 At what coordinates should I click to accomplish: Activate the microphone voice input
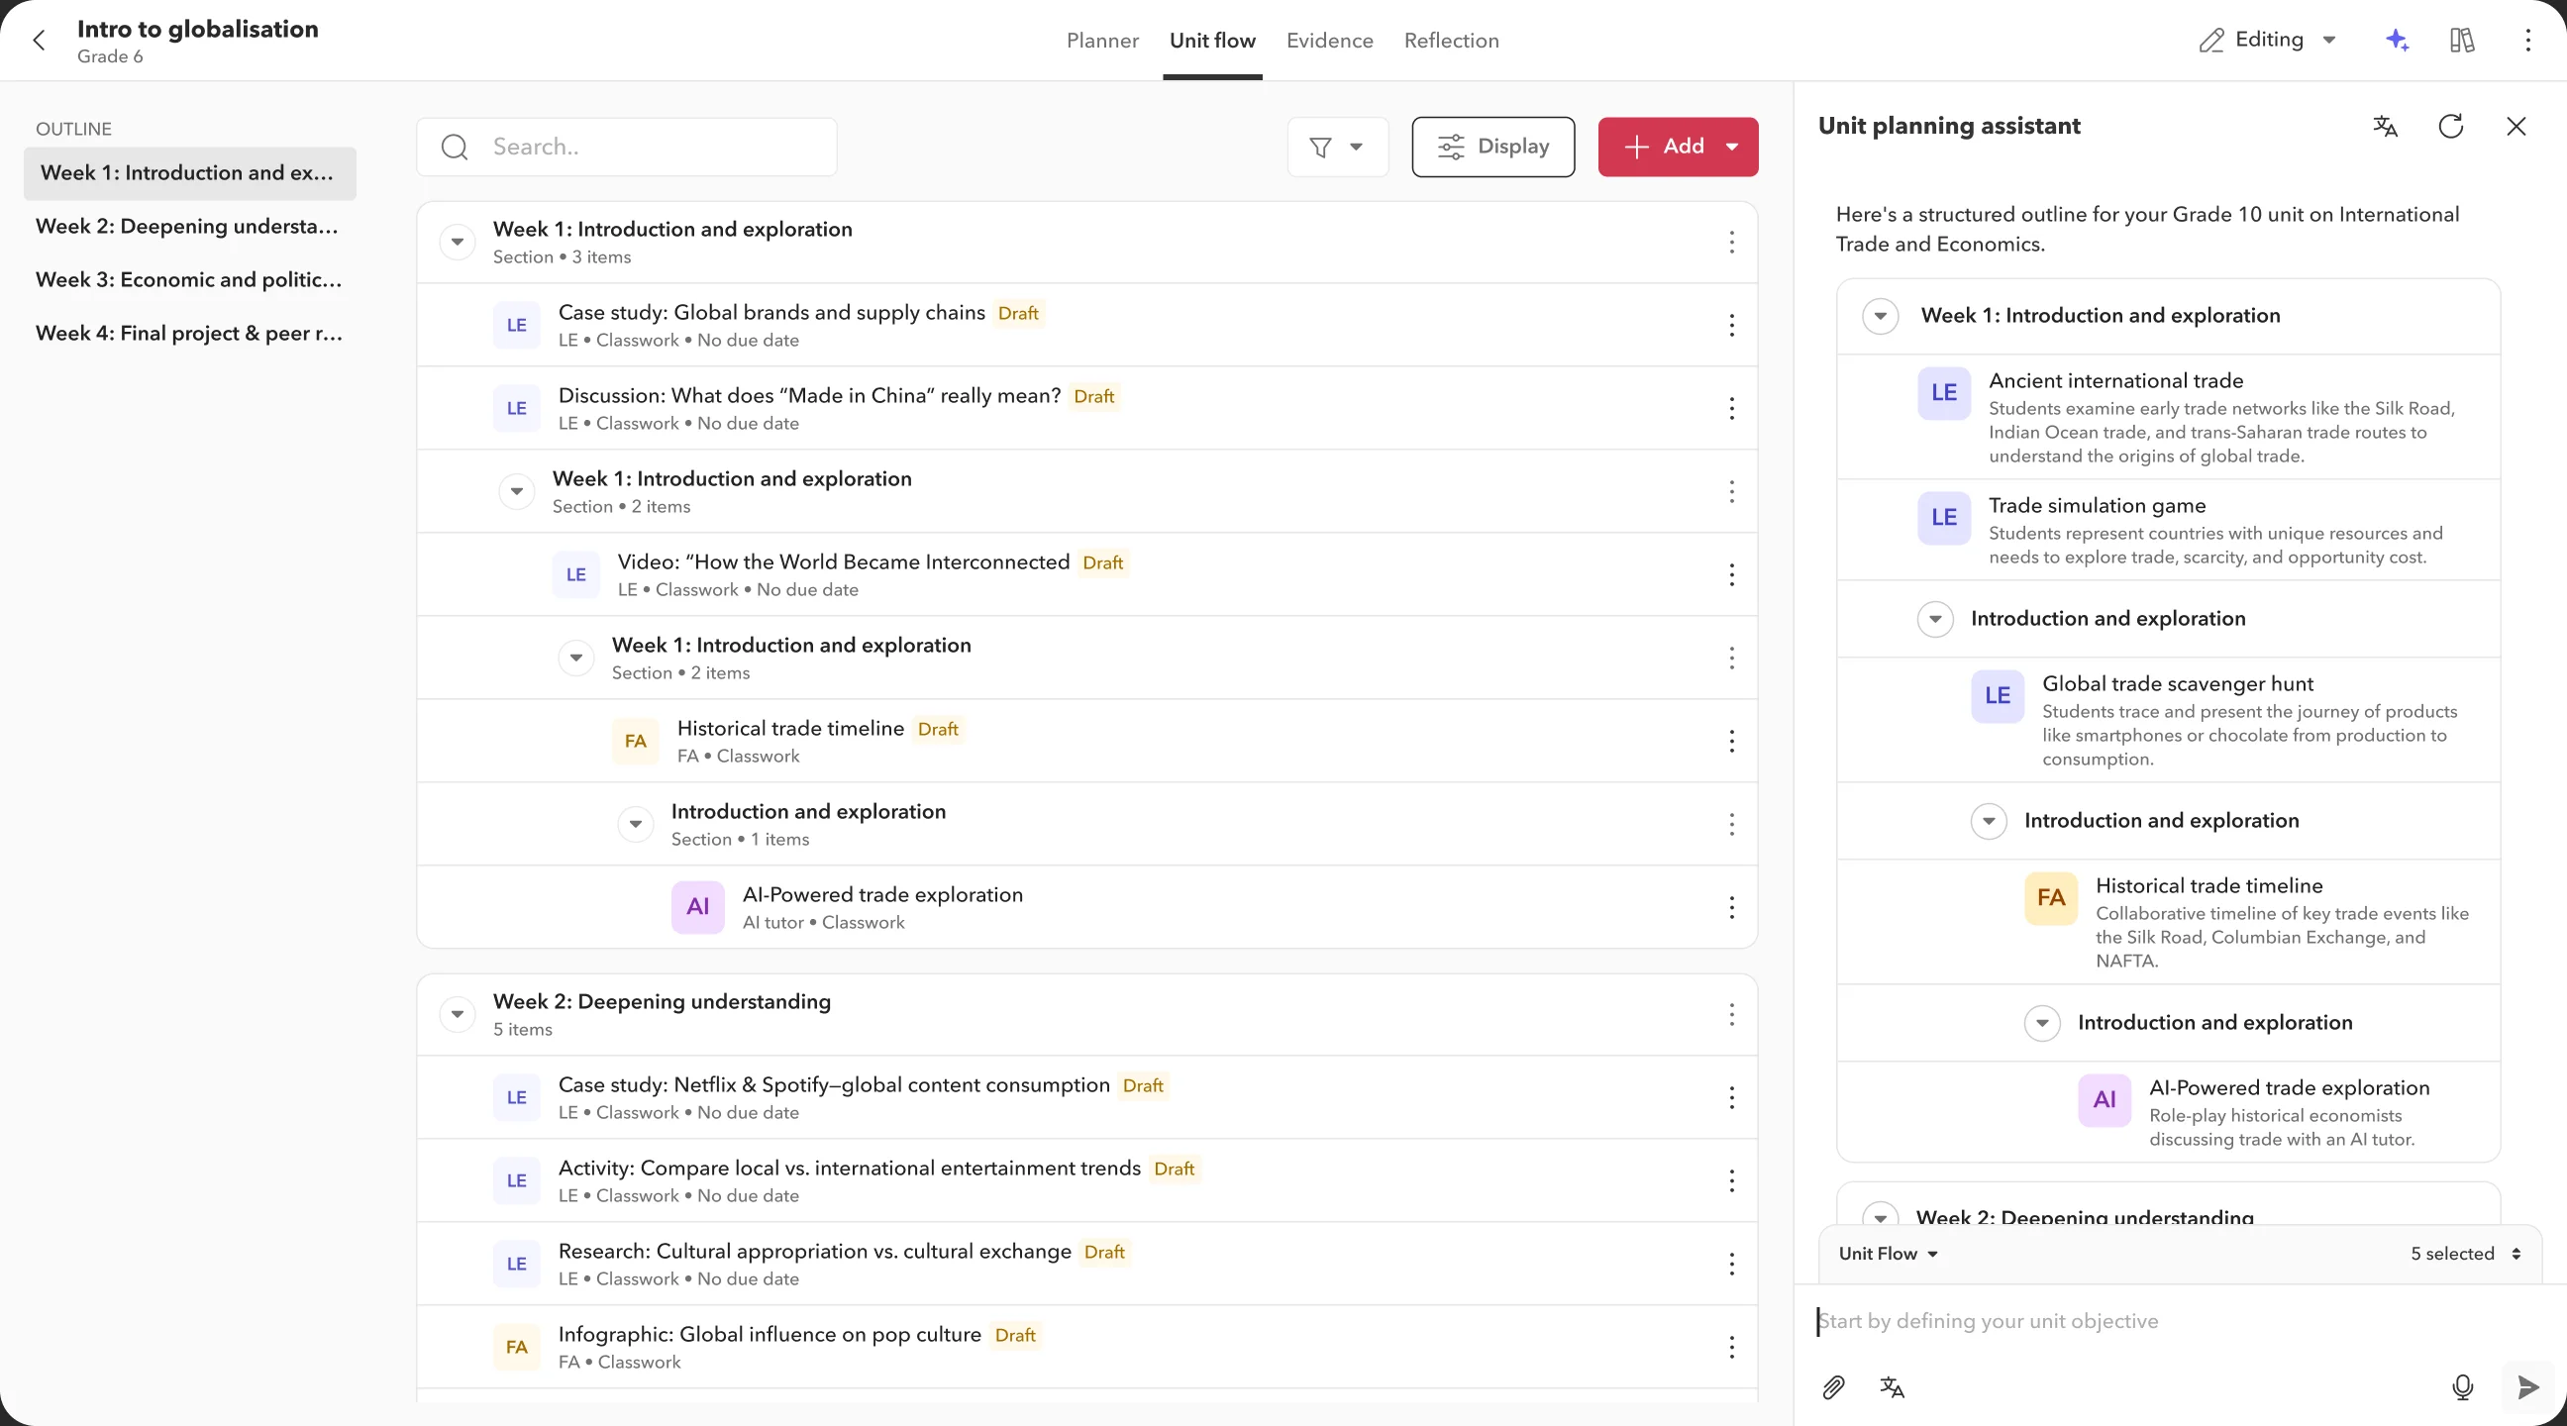2462,1387
